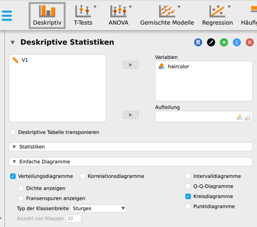The width and height of the screenshot is (257, 227).
Task: Click the arrow button to assign Variablen
Action: [131, 65]
